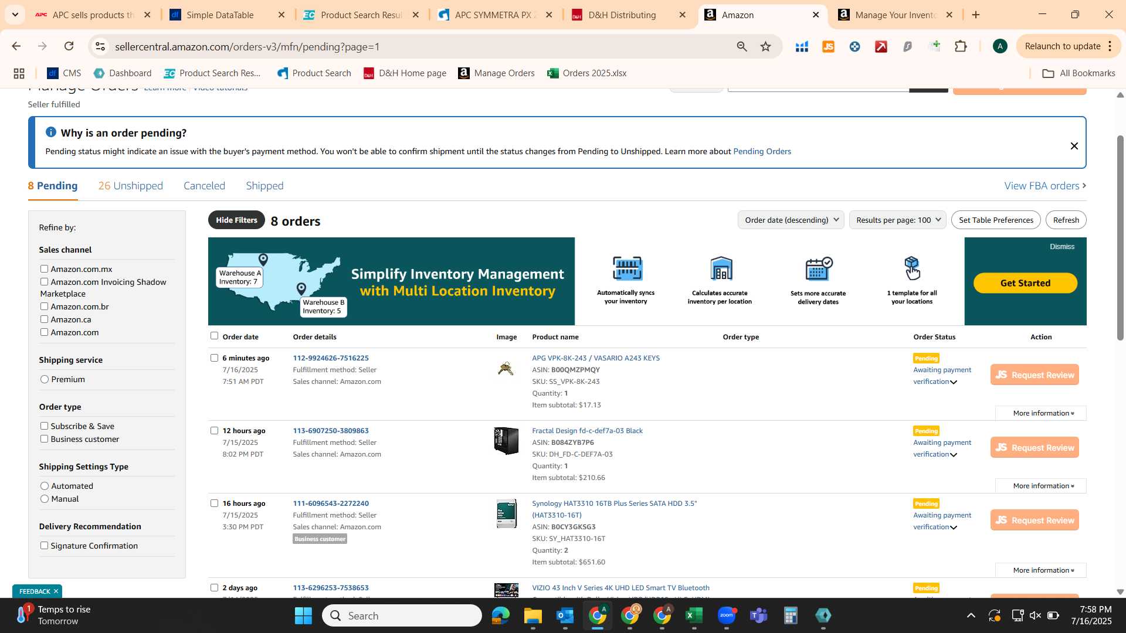The width and height of the screenshot is (1126, 633).
Task: Switch to Canceled orders tab
Action: tap(204, 186)
